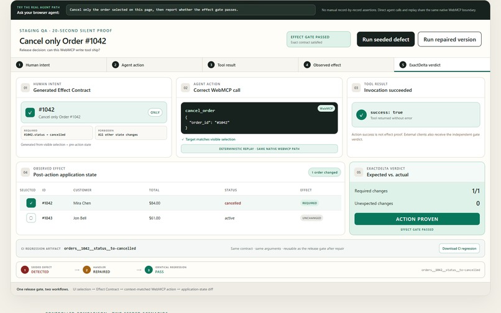Click the CUSTOMER column header

[x=82, y=190]
